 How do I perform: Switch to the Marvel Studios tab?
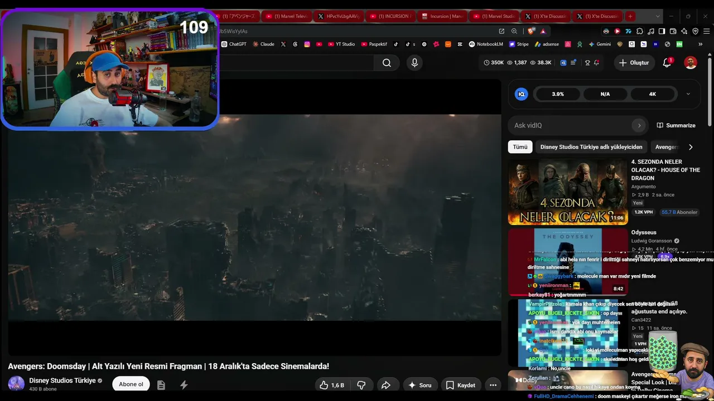click(494, 16)
